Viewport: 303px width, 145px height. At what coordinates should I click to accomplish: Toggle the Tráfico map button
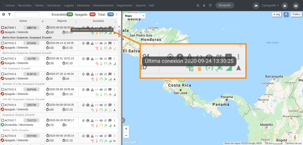click(x=296, y=14)
